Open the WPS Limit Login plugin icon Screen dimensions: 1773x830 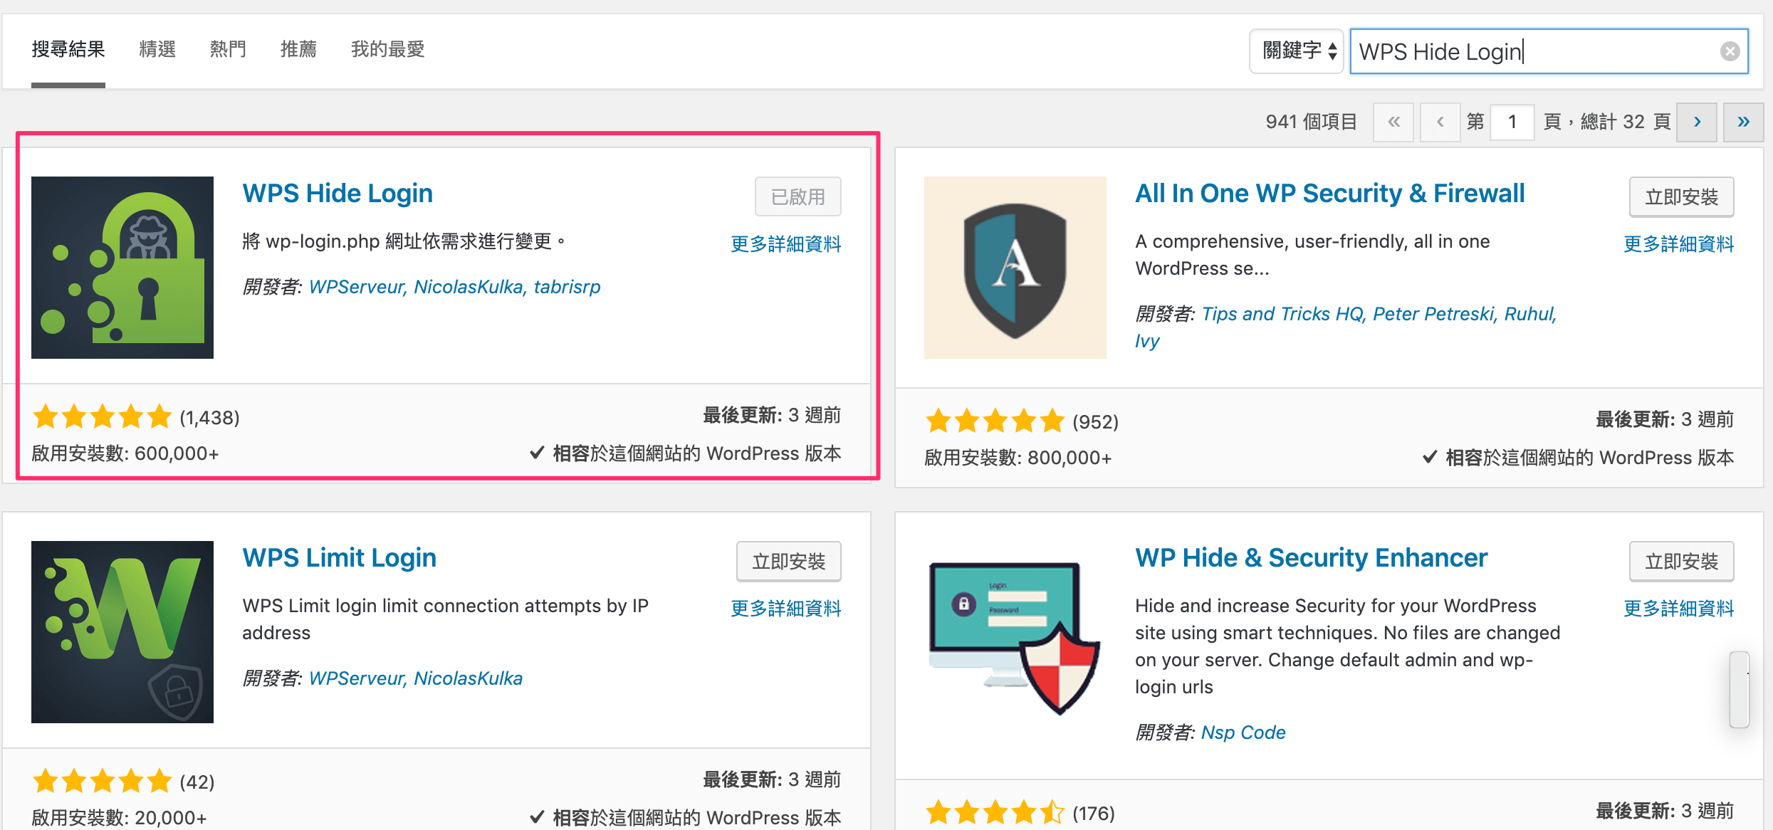coord(122,632)
